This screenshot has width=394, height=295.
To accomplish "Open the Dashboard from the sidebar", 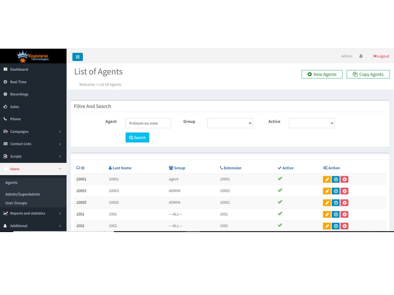I will click(x=18, y=69).
